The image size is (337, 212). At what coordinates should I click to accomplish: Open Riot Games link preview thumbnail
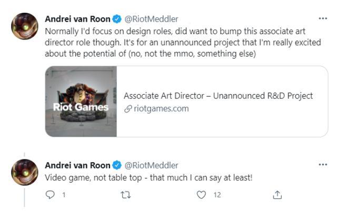(81, 102)
